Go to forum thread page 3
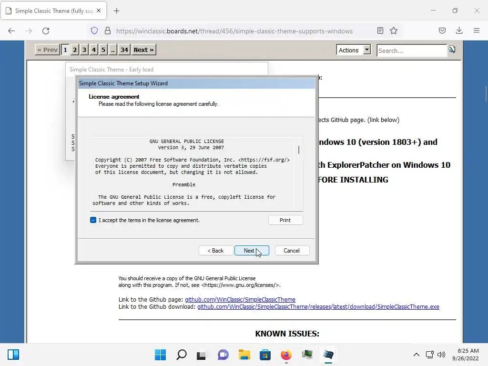Screen dimensions: 488x366 [x=84, y=50]
